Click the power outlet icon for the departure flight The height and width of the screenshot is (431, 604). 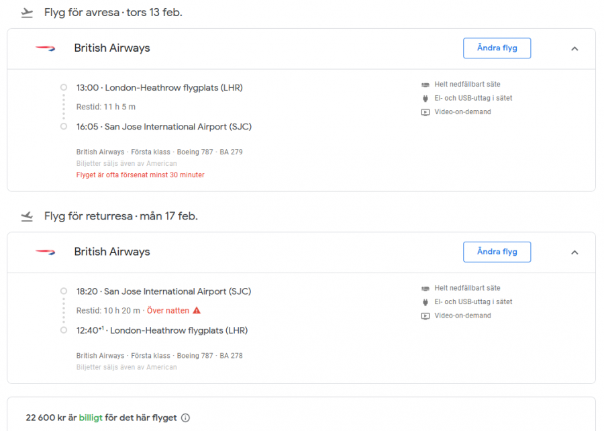(425, 98)
